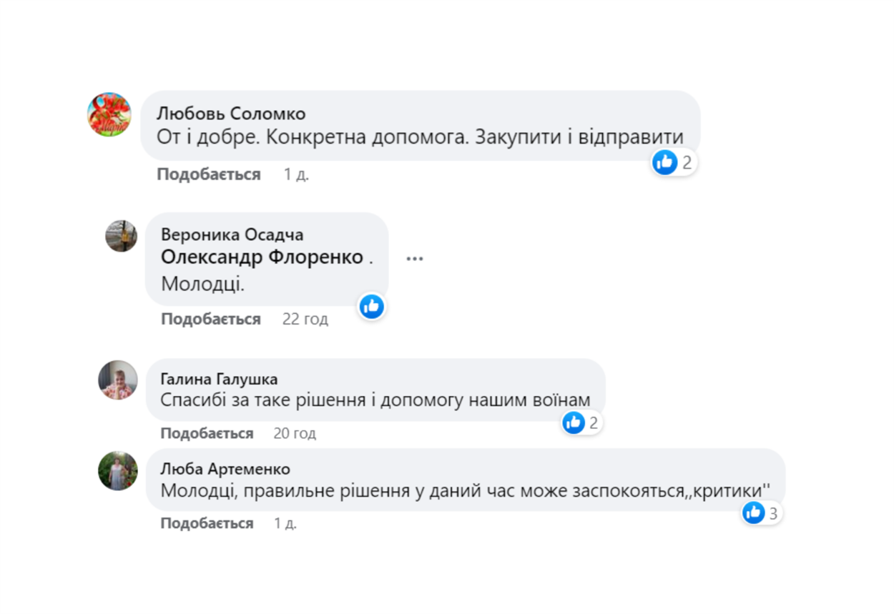894x614 pixels.
Task: View likes on Галина Галушка's comment
Action: [x=581, y=422]
